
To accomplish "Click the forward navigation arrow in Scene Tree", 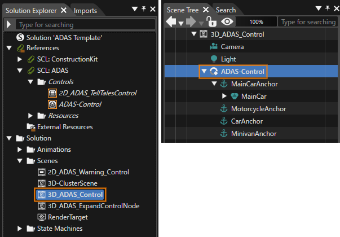I will click(x=191, y=21).
